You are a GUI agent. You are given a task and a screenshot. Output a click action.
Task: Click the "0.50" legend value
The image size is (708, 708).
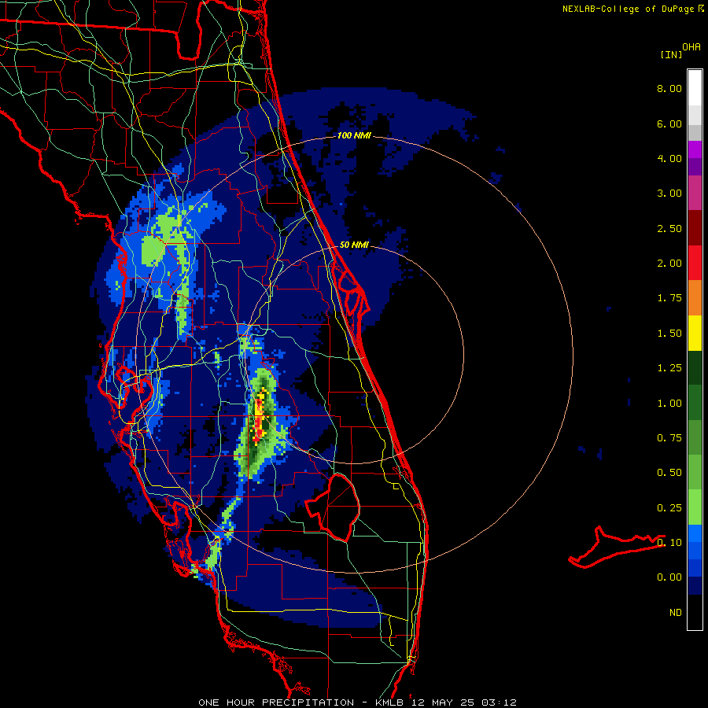669,473
